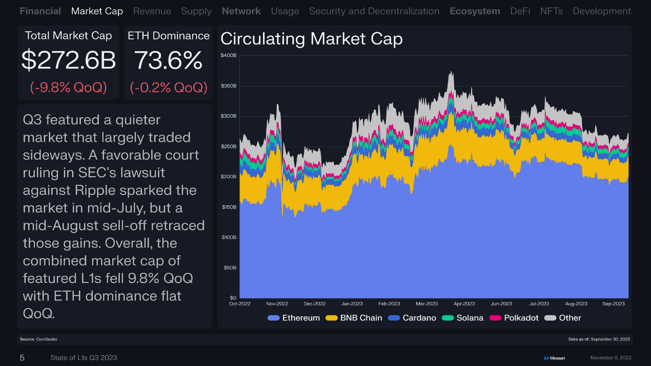This screenshot has width=651, height=366.
Task: Click the Ecosystem section heading
Action: pyautogui.click(x=475, y=11)
